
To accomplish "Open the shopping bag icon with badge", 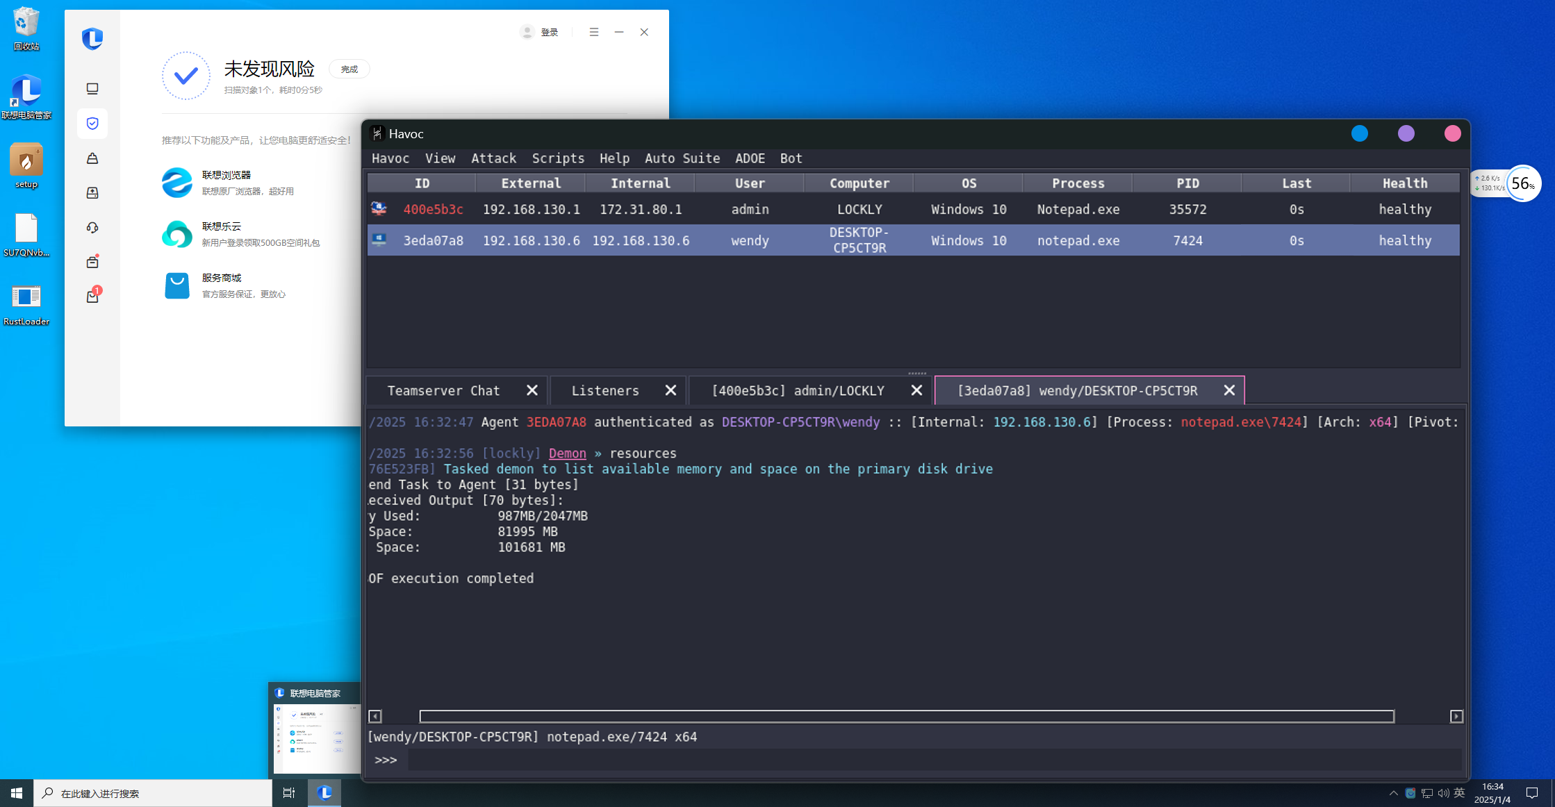I will click(92, 297).
